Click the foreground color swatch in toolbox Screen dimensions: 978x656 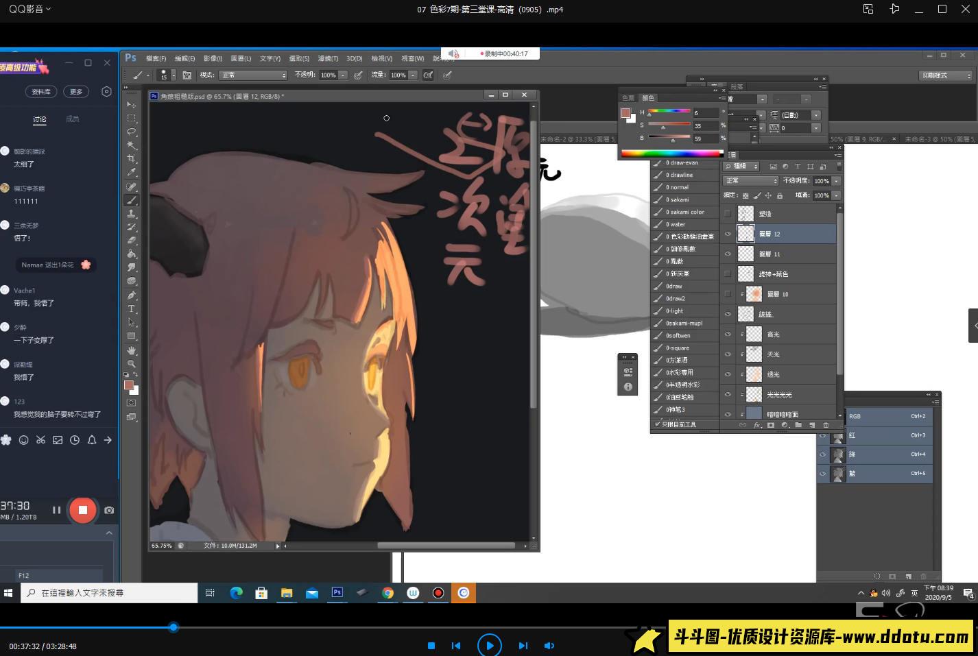(128, 385)
